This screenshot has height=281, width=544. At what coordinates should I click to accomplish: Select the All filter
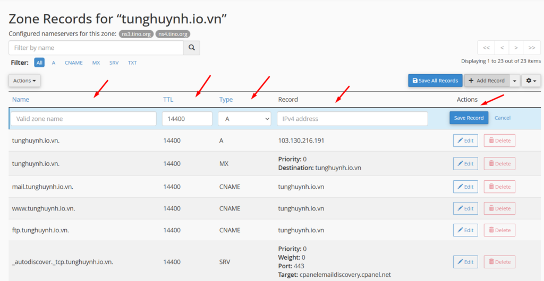coord(39,63)
